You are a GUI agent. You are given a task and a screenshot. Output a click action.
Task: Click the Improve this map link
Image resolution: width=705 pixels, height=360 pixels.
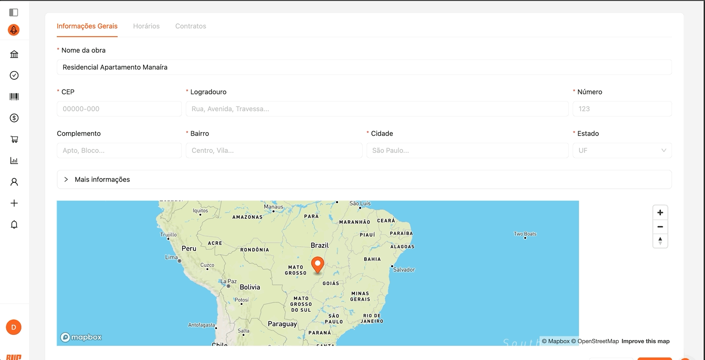[645, 341]
